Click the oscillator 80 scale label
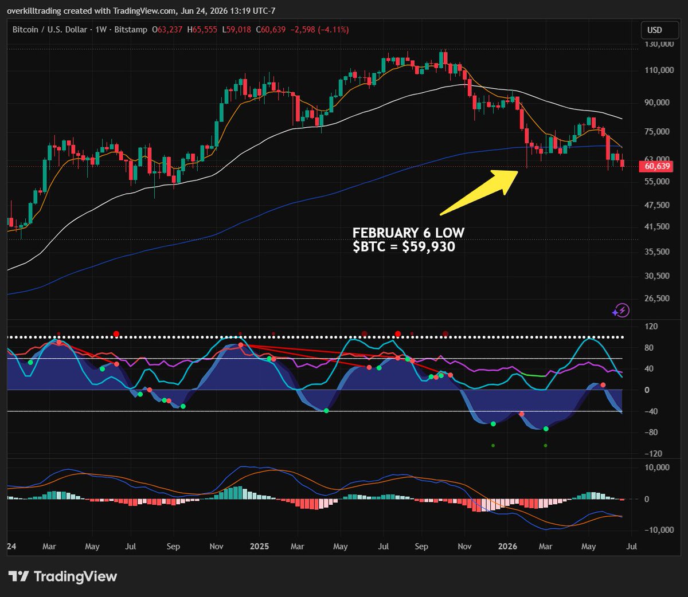Screen dimensions: 688x597 (649, 348)
